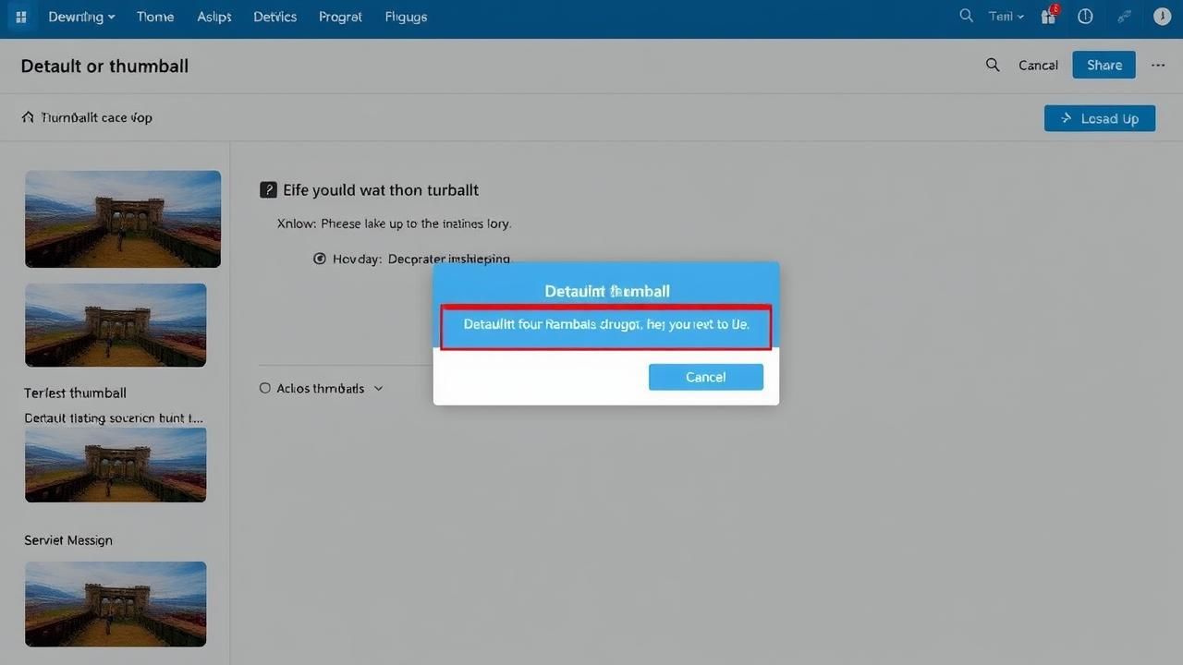
Task: Click the clock icon in the top bar
Action: pyautogui.click(x=1086, y=17)
